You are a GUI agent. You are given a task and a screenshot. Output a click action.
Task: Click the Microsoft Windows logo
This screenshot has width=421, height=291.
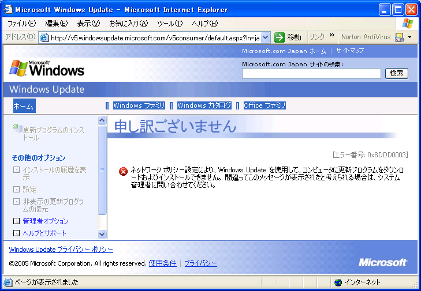47,69
